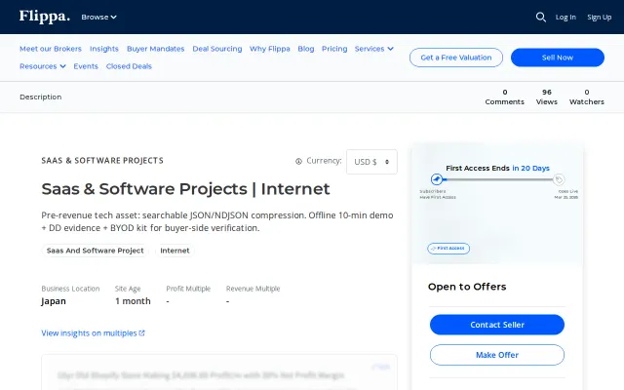Visit the Blog
This screenshot has width=624, height=390.
pyautogui.click(x=305, y=49)
